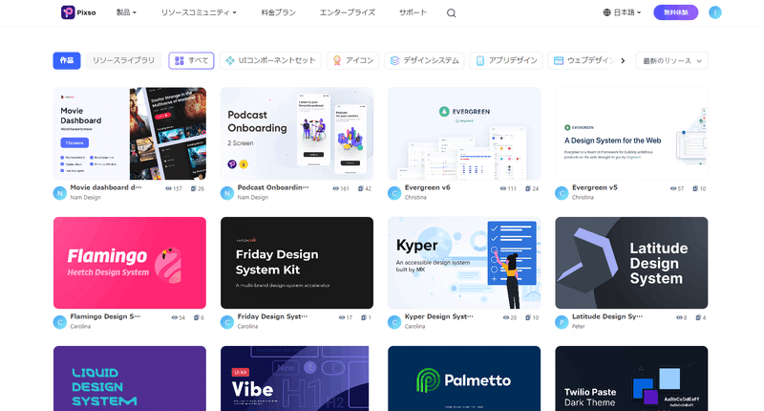Screen dimensions: 764x411
Task: Open Twilio Paste Dark Theme thumbnail
Action: tap(631, 379)
